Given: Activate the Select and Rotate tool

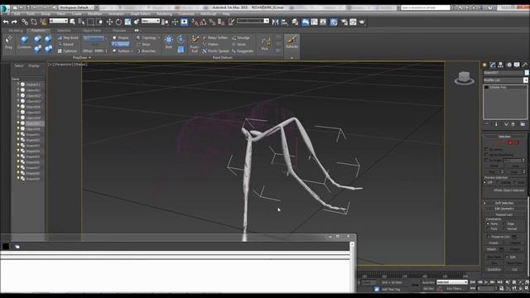Looking at the screenshot, I should point(118,22).
